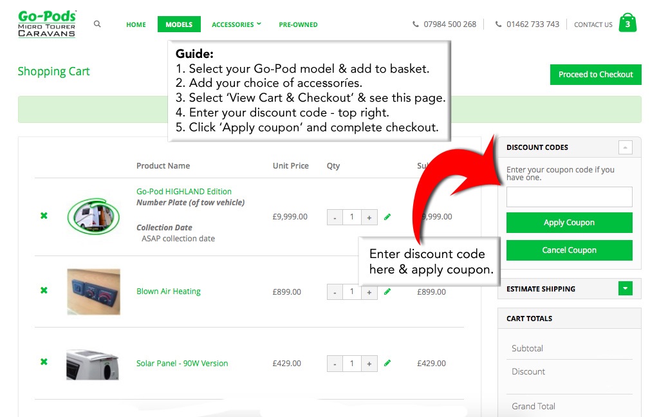Remove Blown Air Heating with green X
This screenshot has height=417, width=659.
tap(44, 290)
